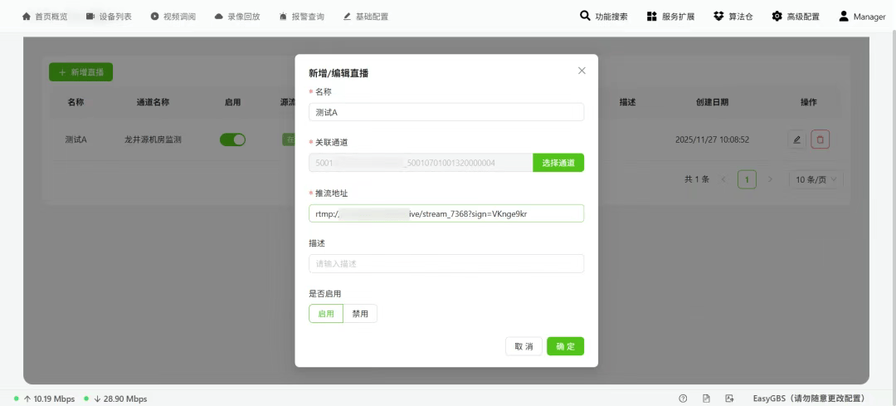
Task: Click the Manager user account icon
Action: point(844,16)
